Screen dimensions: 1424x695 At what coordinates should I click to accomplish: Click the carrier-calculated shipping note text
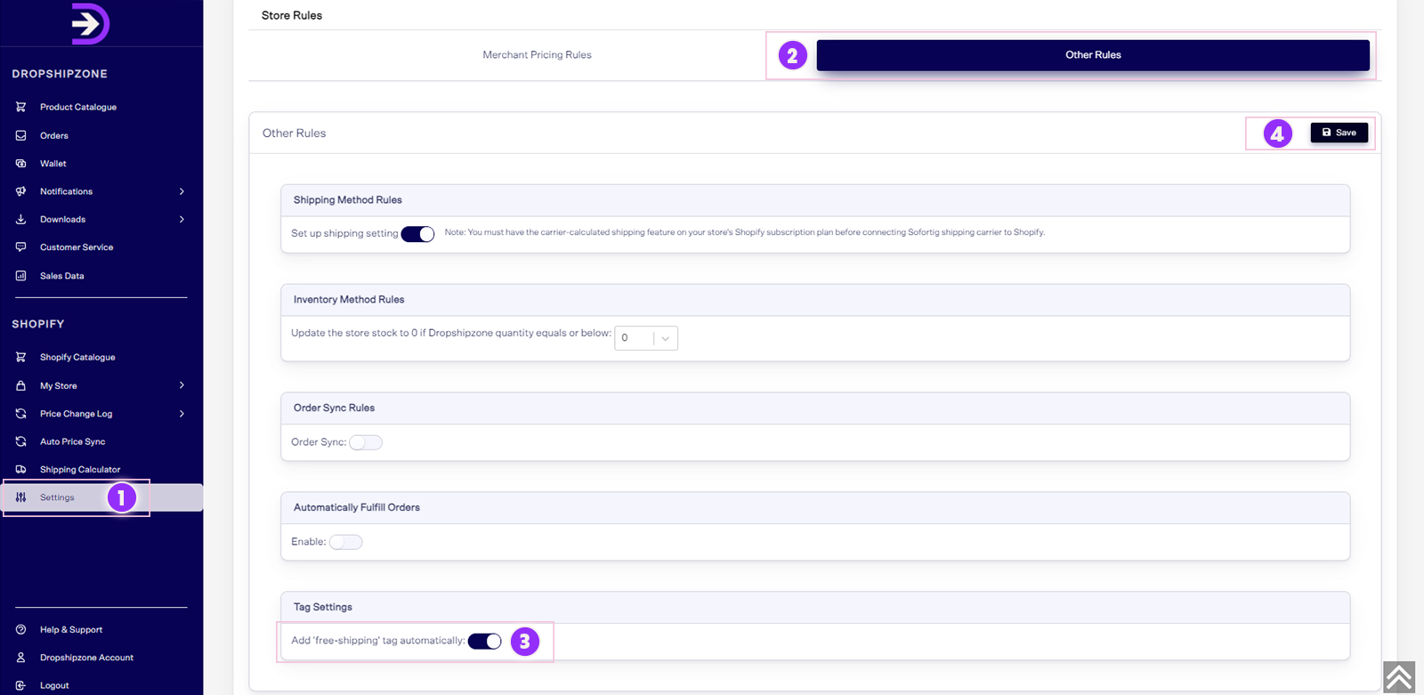point(745,232)
